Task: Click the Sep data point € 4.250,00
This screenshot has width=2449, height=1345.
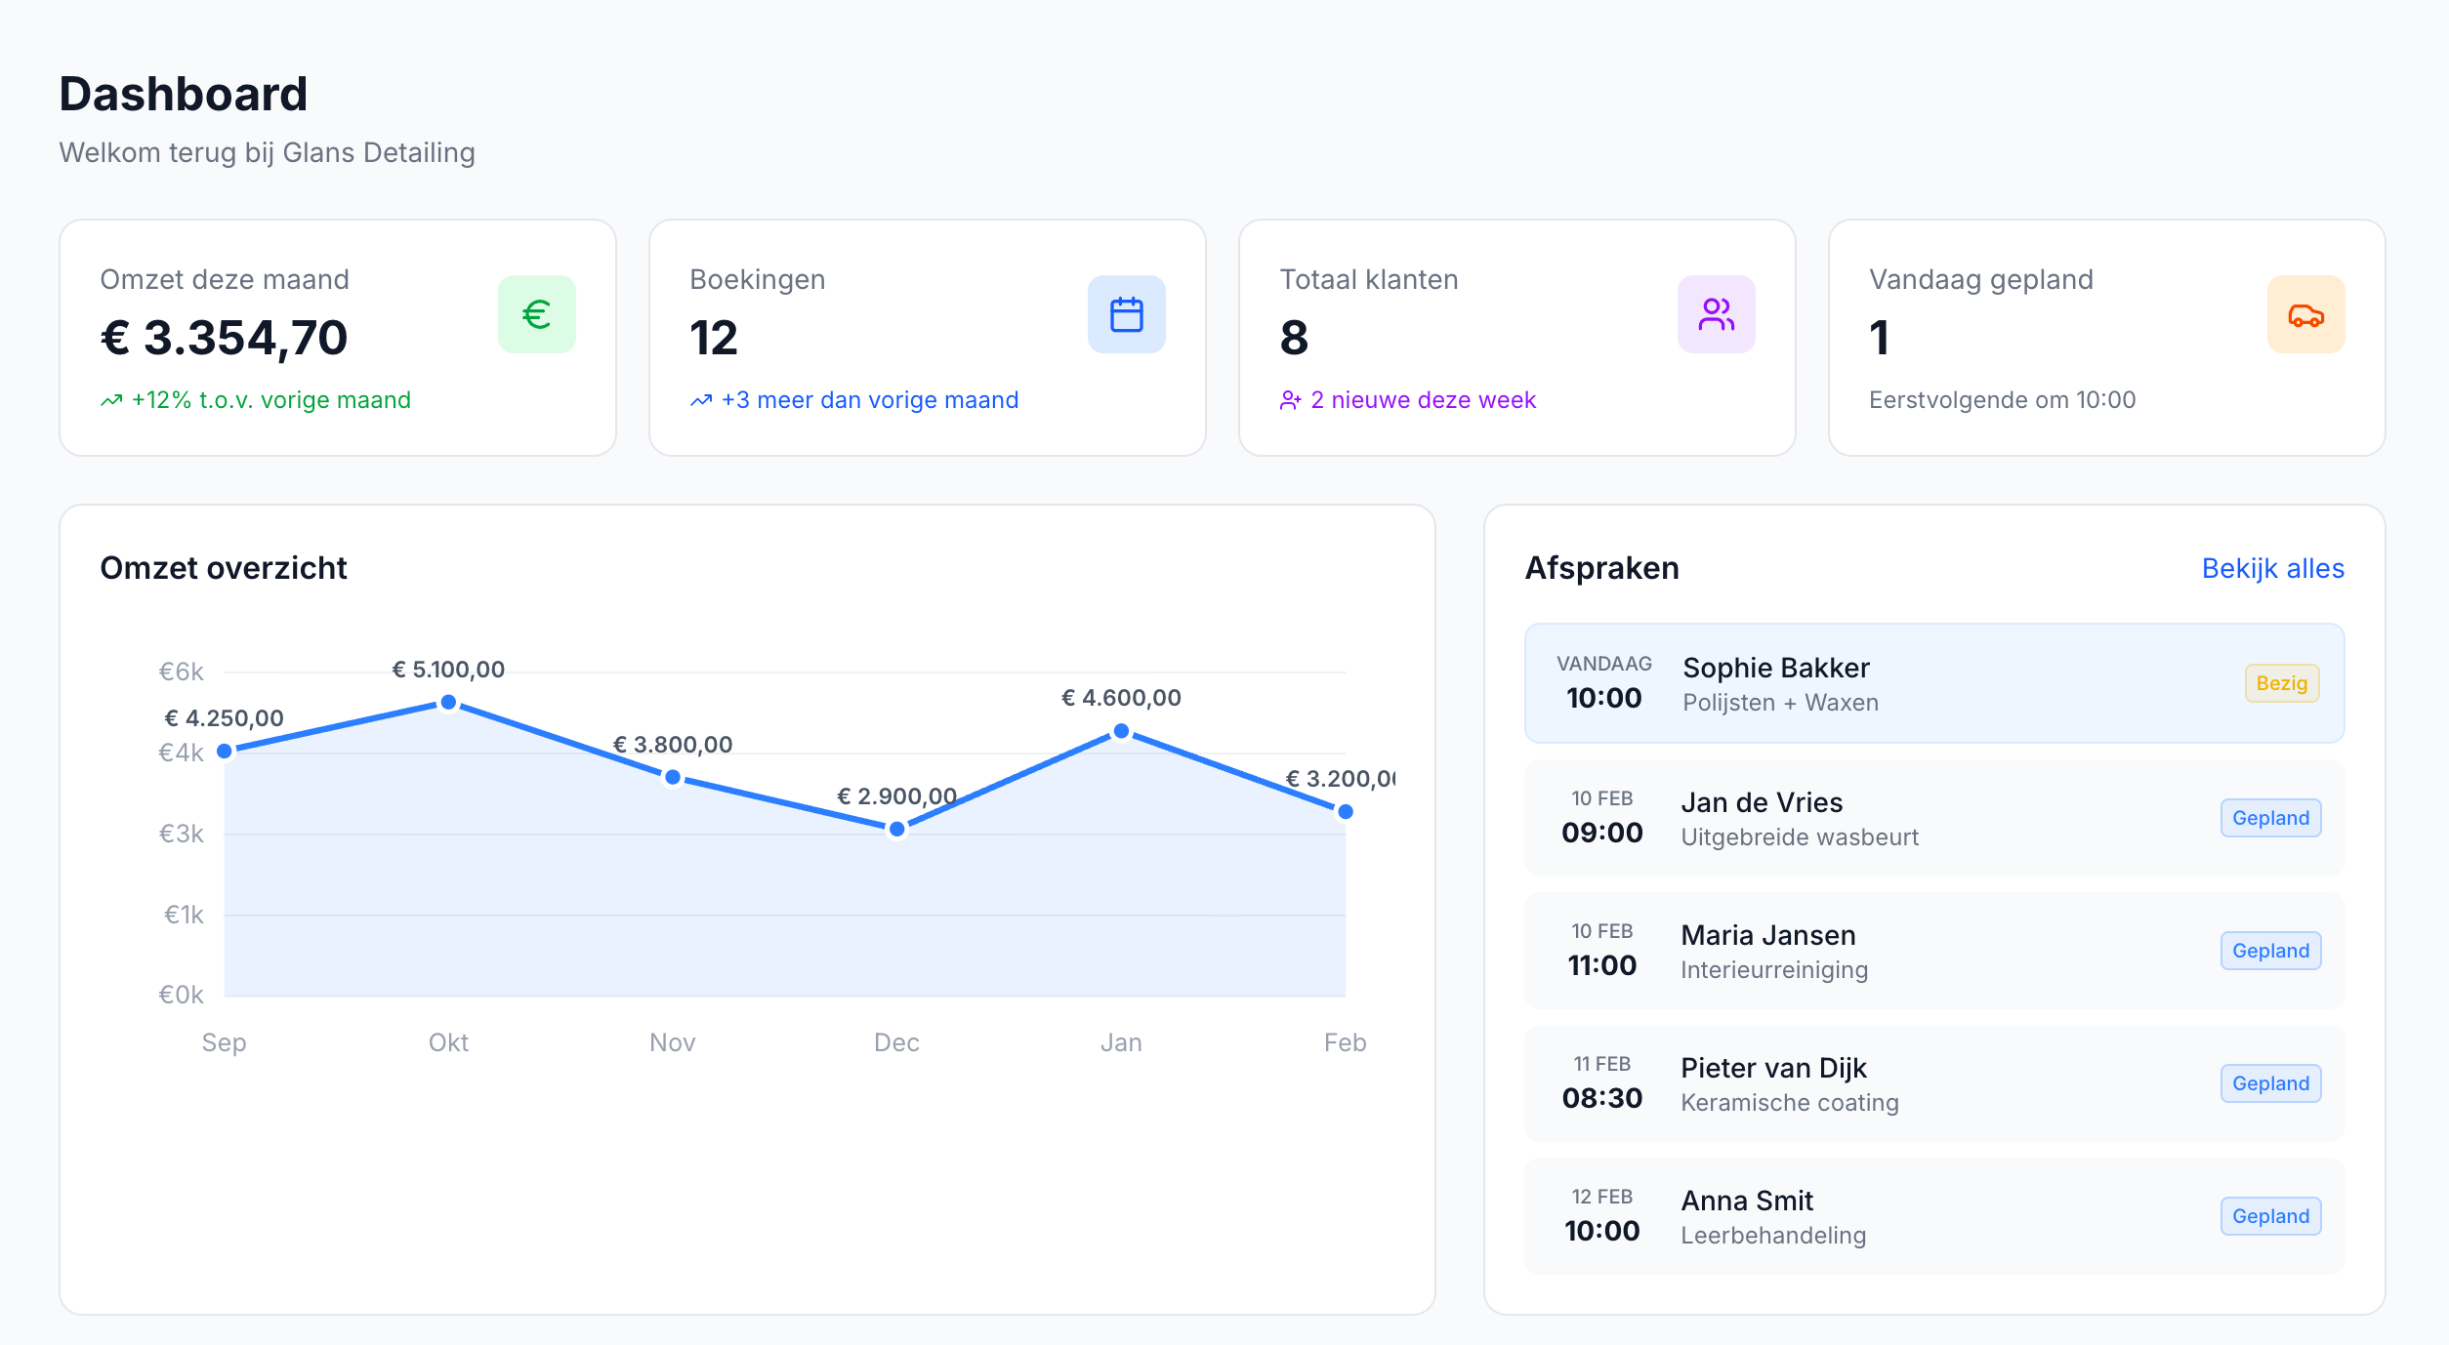Action: pos(225,751)
